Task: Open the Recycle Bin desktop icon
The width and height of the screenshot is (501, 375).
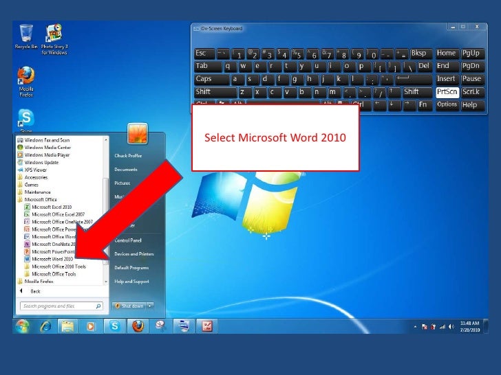Action: click(x=26, y=36)
